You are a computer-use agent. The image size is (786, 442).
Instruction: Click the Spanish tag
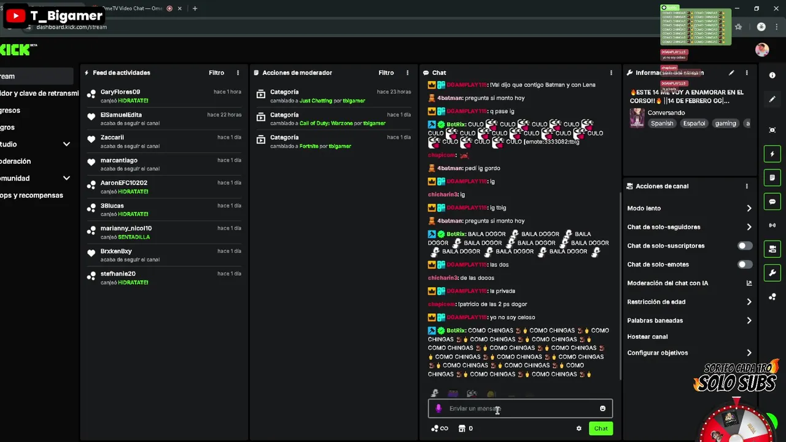[662, 123]
